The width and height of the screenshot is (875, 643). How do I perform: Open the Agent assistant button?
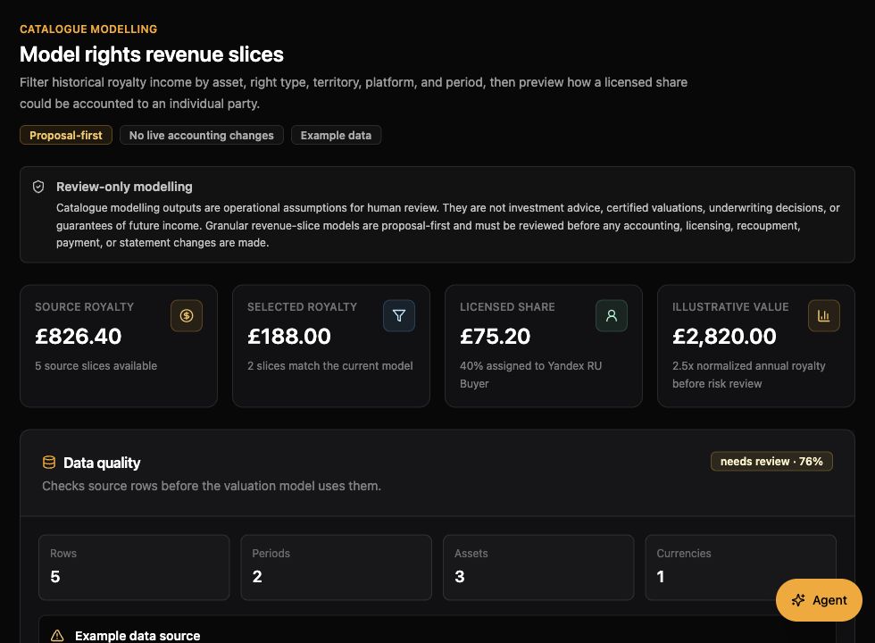(819, 600)
